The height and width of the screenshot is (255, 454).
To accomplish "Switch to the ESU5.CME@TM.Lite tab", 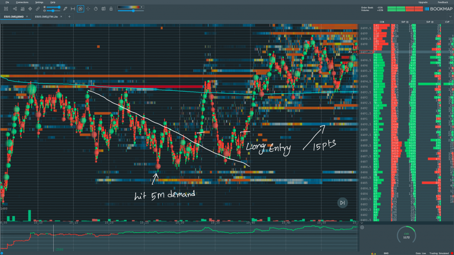I will [47, 16].
